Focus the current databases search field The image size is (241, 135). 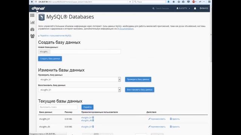click(x=58, y=107)
